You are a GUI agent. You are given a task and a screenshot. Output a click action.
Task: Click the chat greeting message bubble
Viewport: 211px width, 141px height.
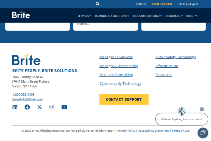[x=182, y=119]
